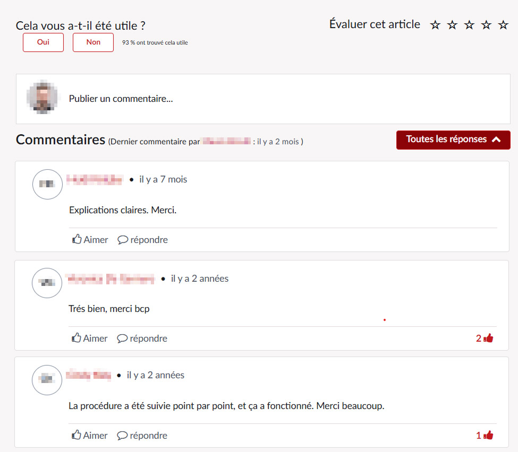The image size is (518, 452).
Task: Rate this article five stars
Action: [503, 25]
